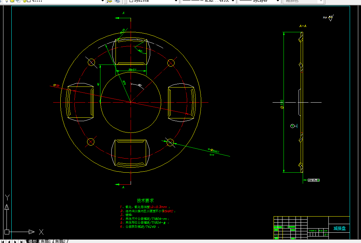
Task: Select the Ø135 vertical dimension text
Action: (x=282, y=104)
